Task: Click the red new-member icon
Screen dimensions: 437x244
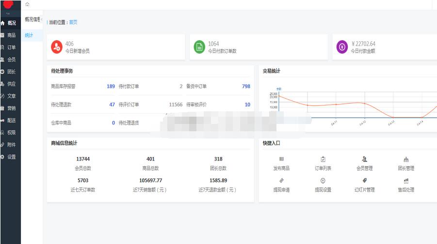Action: pyautogui.click(x=57, y=47)
